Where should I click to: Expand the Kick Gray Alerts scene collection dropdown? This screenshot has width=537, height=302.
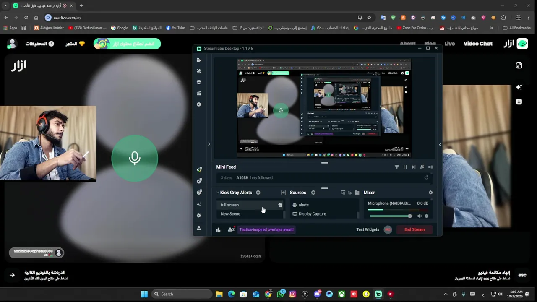click(218, 193)
